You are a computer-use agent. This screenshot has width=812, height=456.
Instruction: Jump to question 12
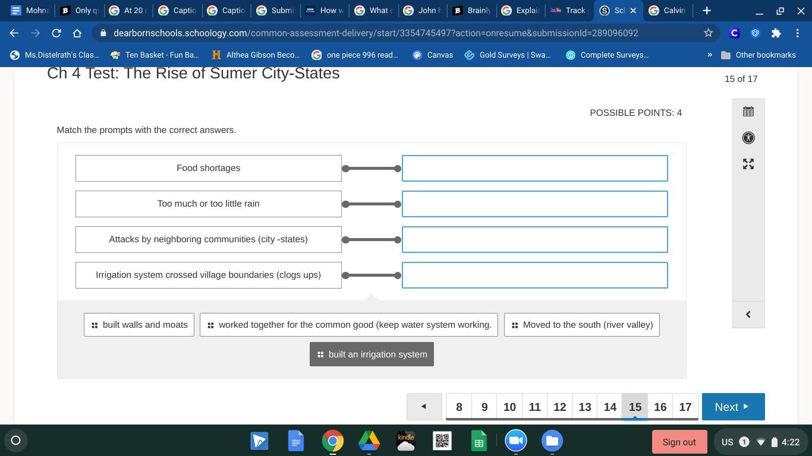click(x=559, y=407)
